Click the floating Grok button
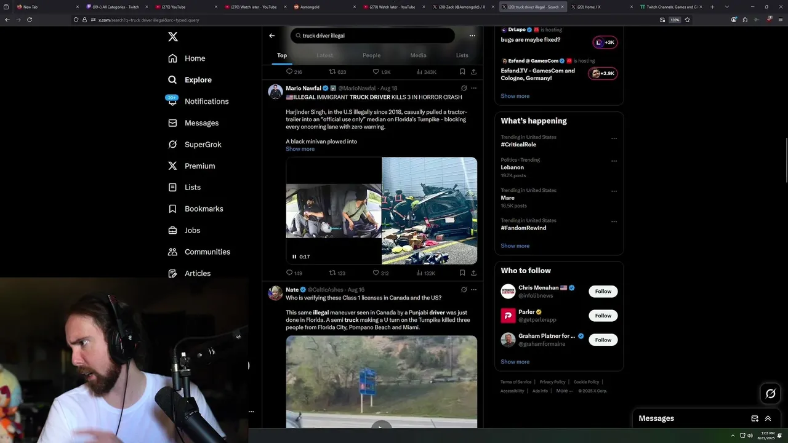 click(770, 394)
